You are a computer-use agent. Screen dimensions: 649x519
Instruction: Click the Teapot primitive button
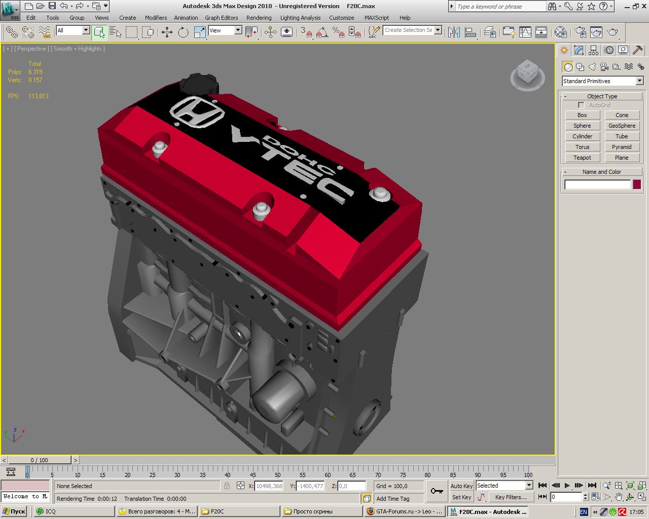click(582, 158)
